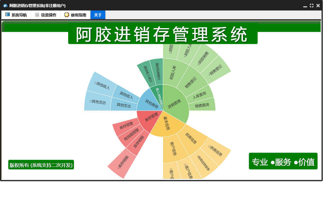Select the 关于 tab
Image resolution: width=323 pixels, height=212 pixels.
coord(98,15)
